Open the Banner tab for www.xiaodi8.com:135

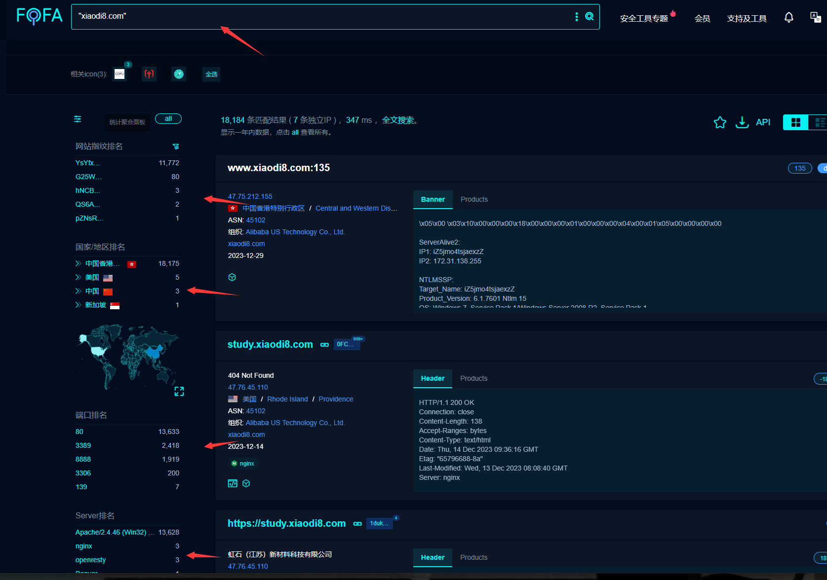click(x=433, y=199)
